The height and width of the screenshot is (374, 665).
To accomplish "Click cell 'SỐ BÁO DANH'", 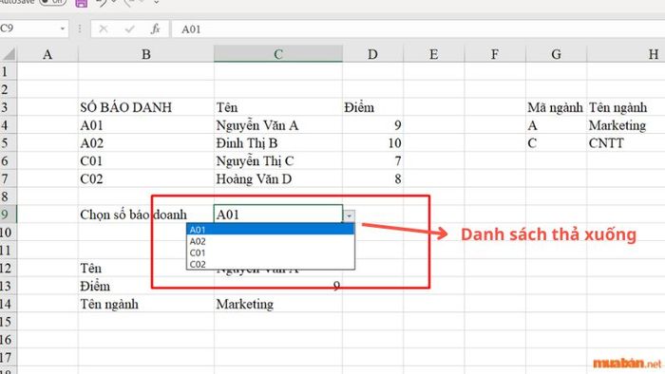I will point(146,107).
